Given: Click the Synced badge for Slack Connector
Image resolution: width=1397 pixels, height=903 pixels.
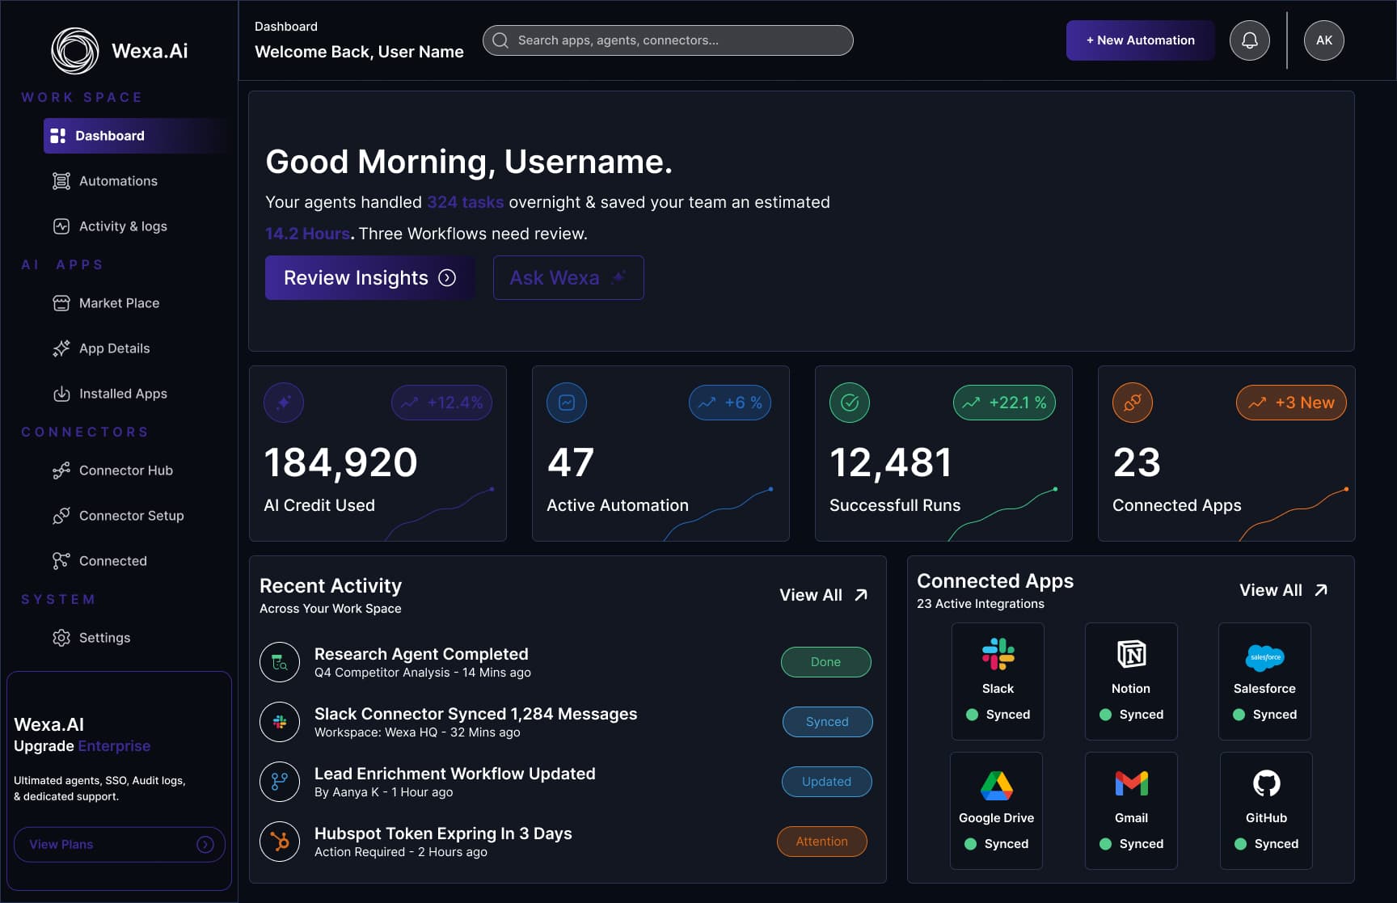Looking at the screenshot, I should pos(827,722).
